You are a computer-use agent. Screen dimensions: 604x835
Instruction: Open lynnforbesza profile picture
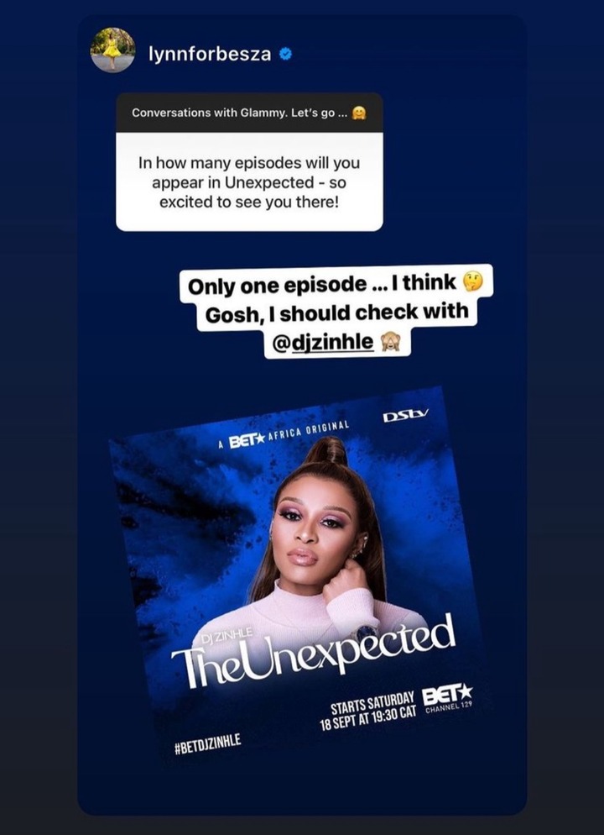coord(112,50)
